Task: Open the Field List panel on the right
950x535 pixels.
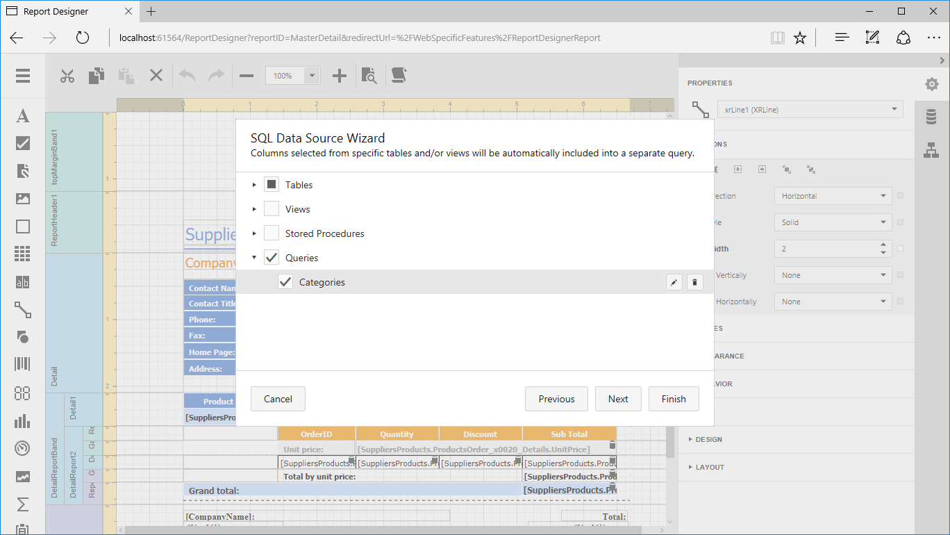Action: click(x=931, y=117)
